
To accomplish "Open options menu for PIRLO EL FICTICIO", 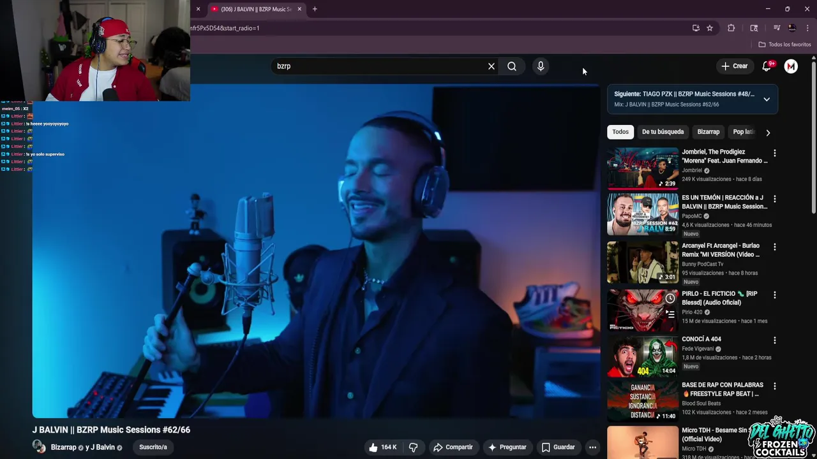I will [774, 295].
